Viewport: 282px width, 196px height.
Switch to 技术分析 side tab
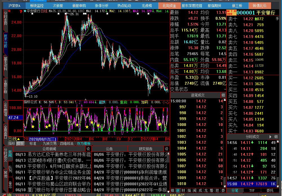click(x=6, y=41)
